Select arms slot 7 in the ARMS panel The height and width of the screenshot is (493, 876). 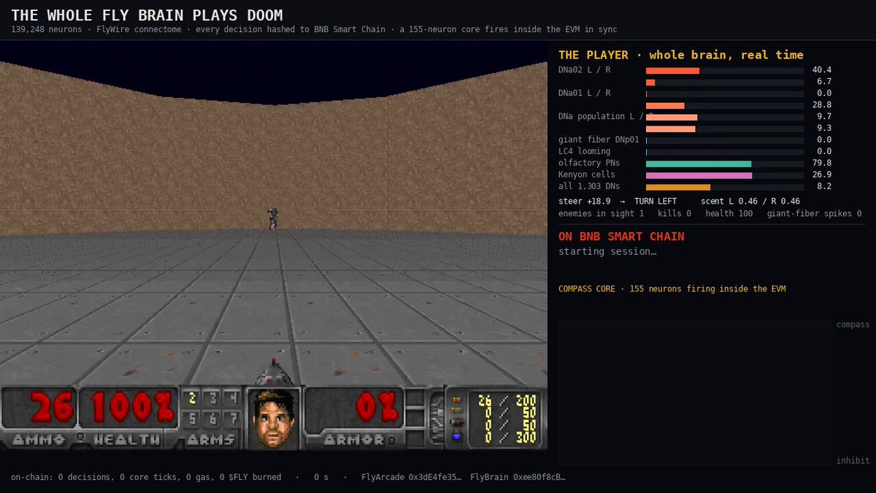[x=233, y=419]
